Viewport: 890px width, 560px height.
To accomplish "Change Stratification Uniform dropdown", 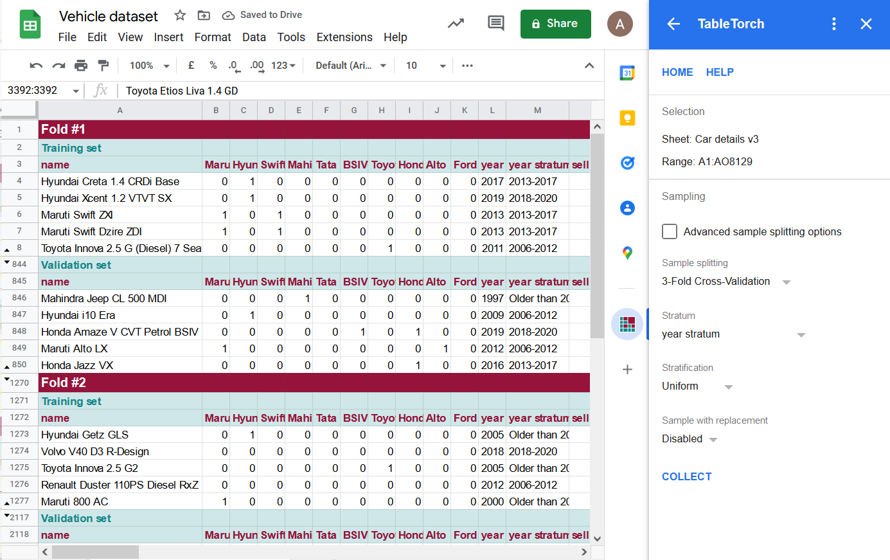I will click(697, 386).
